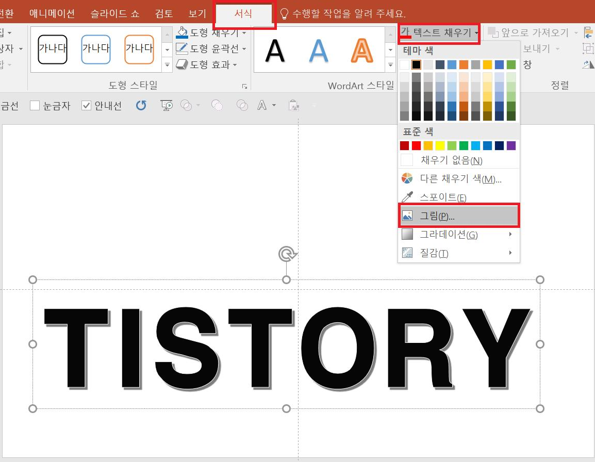Switch to the 검토 tab
The height and width of the screenshot is (462, 595).
[163, 14]
